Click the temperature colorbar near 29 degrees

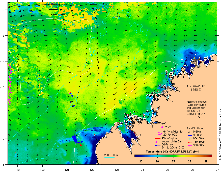click(x=206, y=156)
